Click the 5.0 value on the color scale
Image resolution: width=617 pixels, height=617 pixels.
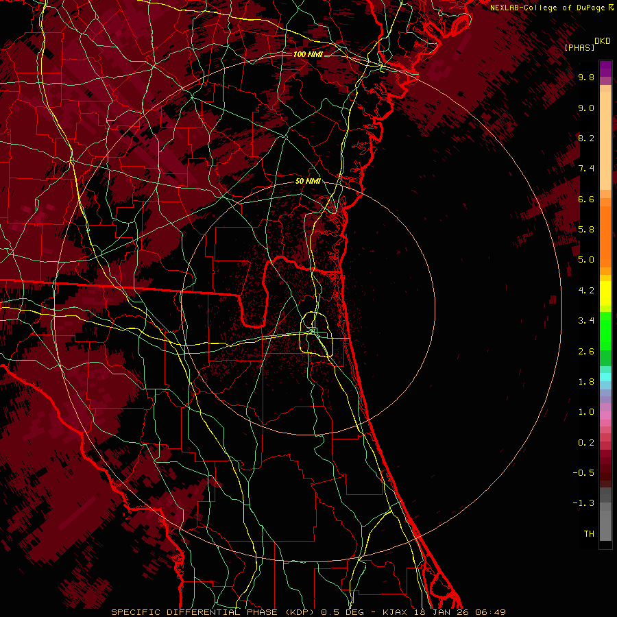tap(586, 260)
